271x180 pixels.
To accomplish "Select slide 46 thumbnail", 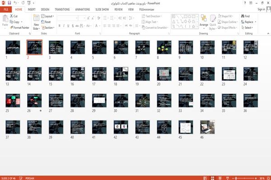I will 207,127.
